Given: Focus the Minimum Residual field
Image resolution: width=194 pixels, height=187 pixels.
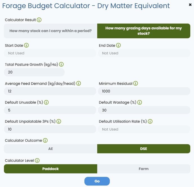Looking at the screenshot, I should [x=144, y=91].
